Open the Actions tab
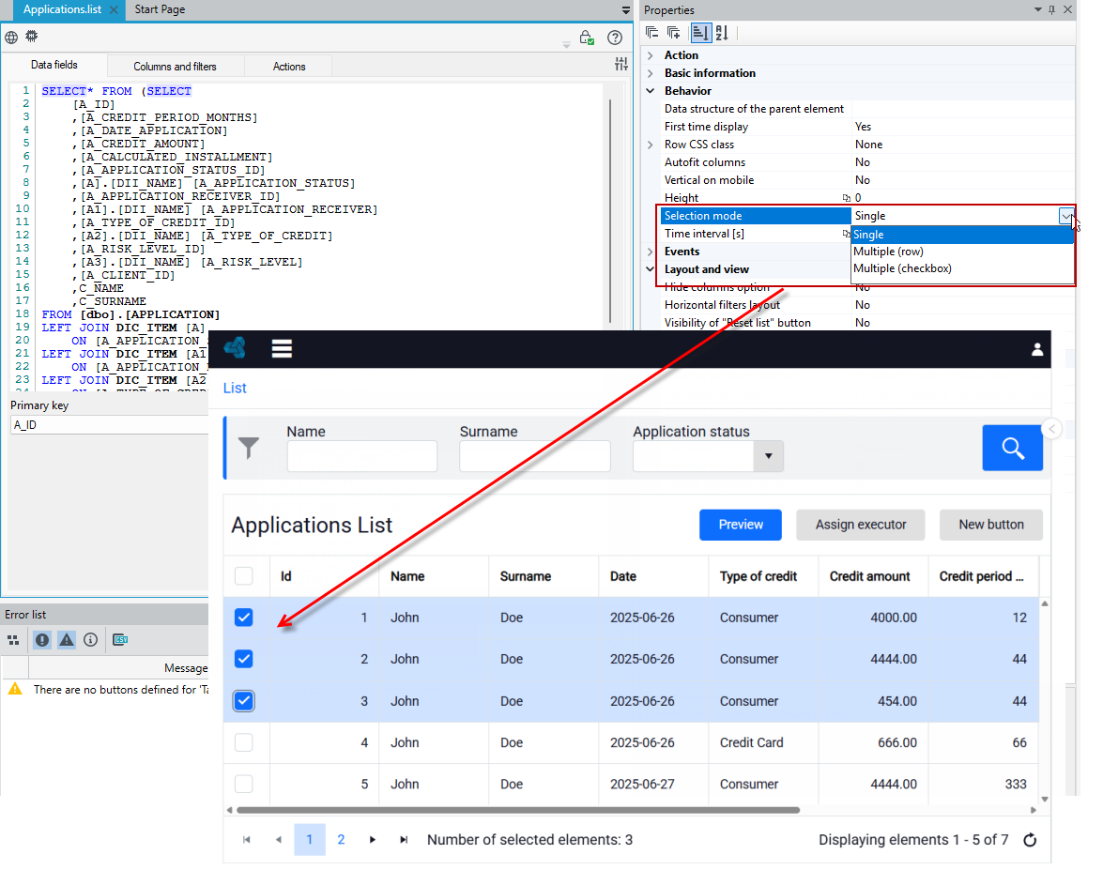 289,66
